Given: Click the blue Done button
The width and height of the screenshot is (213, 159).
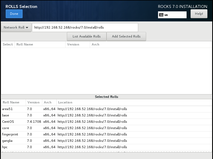Looking at the screenshot, I should tap(14, 14).
